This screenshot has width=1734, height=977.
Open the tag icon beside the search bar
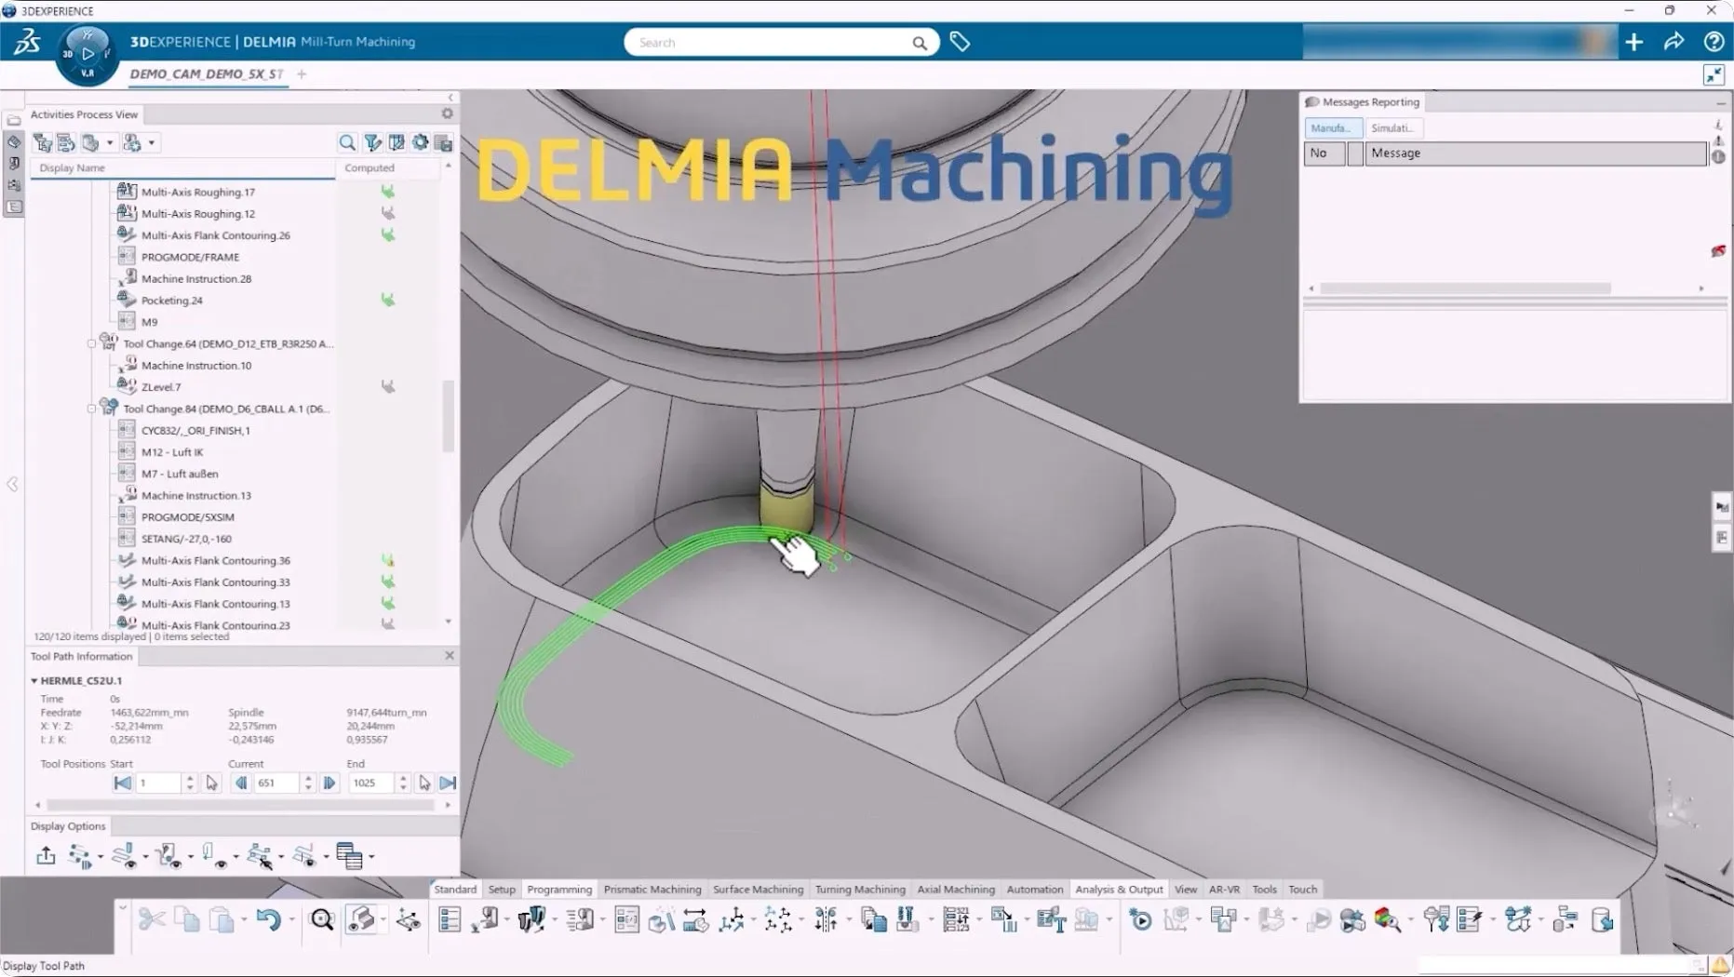(x=960, y=42)
